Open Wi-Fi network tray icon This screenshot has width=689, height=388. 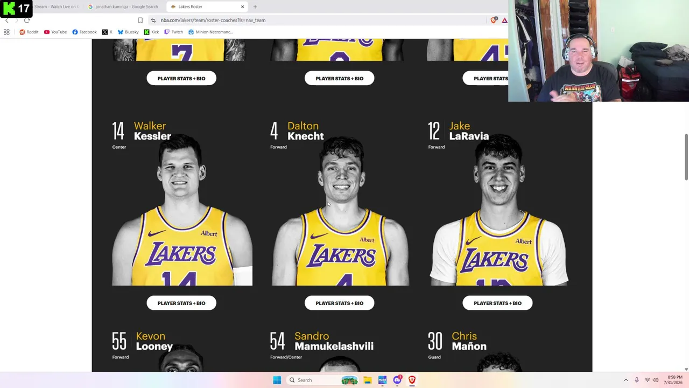[647, 380]
